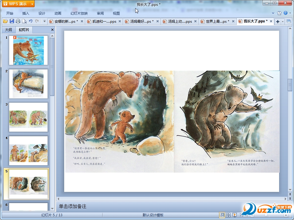Viewport: 294px width, 220px height.
Task: Collapse the ribbon using the chevron arrow
Action: tap(273, 13)
